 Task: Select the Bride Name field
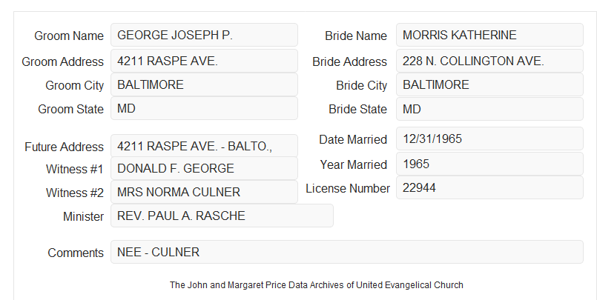(489, 35)
